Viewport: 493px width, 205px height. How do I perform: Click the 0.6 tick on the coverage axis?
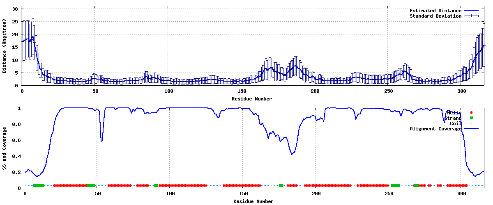[16, 140]
